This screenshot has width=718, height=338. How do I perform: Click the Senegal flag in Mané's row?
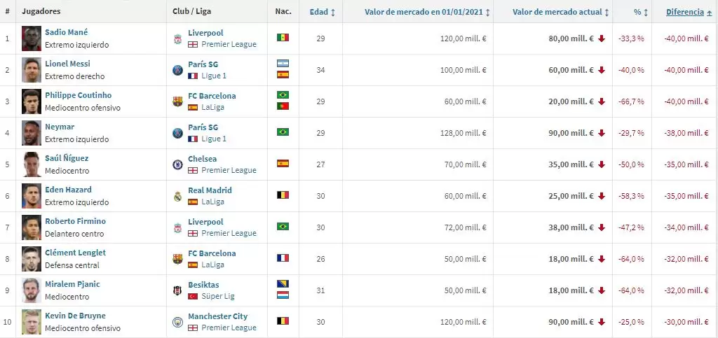(x=283, y=38)
